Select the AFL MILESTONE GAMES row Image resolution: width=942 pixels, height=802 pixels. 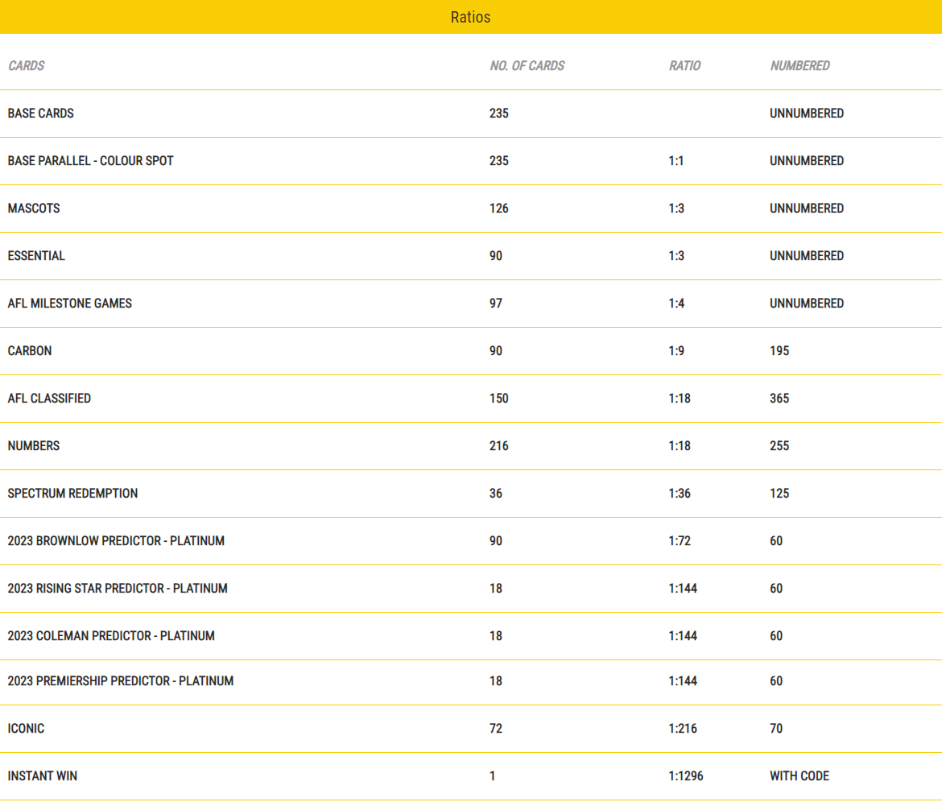[70, 304]
